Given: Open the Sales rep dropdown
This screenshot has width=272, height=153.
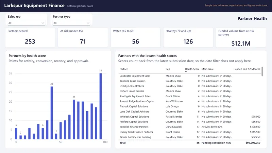Looking at the screenshot, I should tap(26, 23).
